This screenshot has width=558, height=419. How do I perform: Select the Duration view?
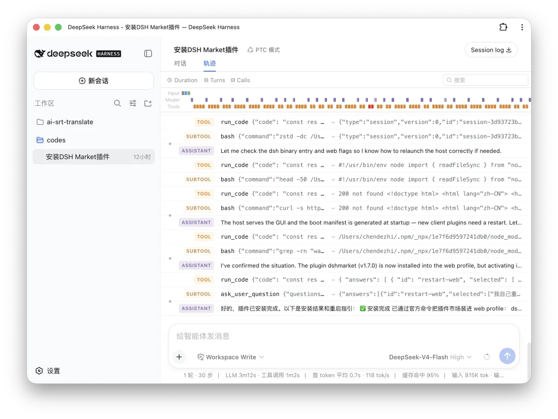click(182, 80)
